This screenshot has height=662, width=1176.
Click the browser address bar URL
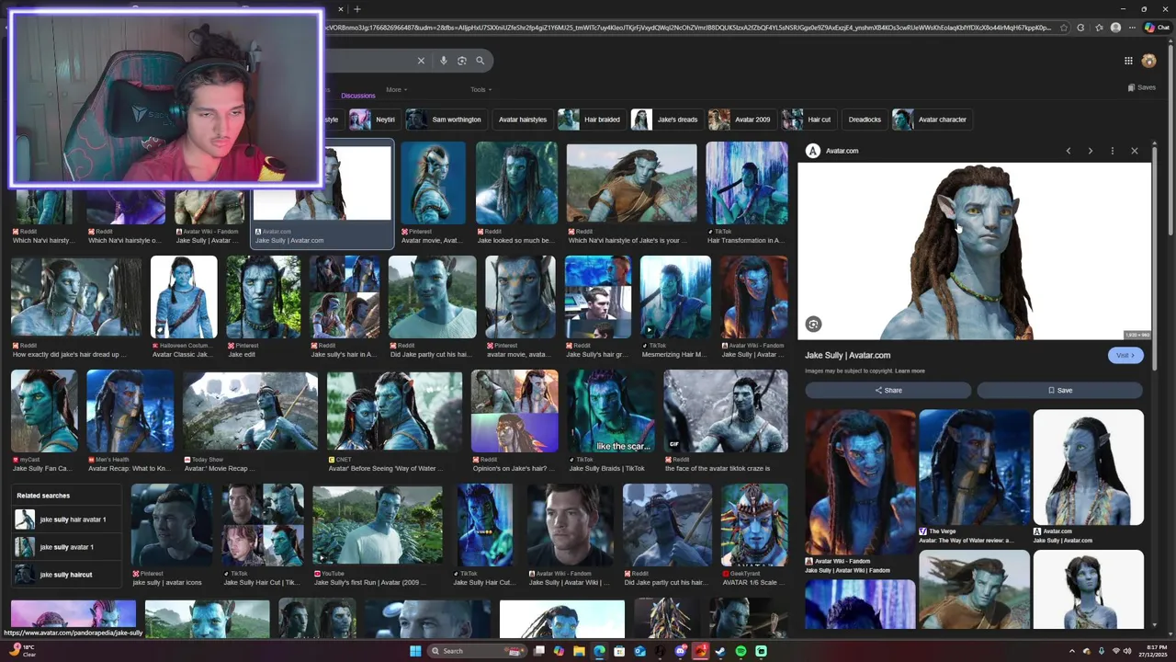689,28
